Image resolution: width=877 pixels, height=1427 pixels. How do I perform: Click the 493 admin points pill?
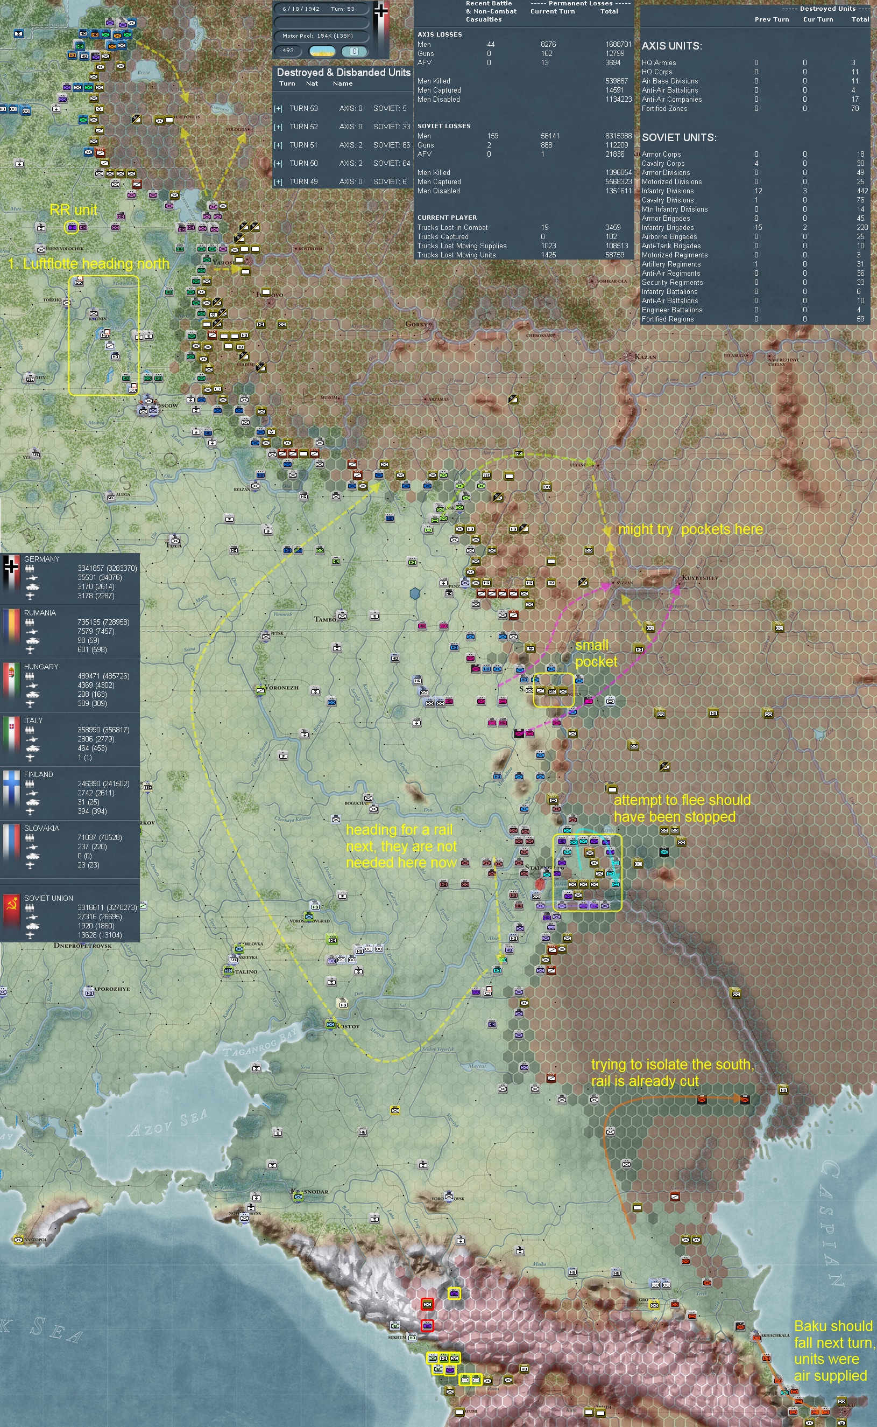click(x=288, y=51)
